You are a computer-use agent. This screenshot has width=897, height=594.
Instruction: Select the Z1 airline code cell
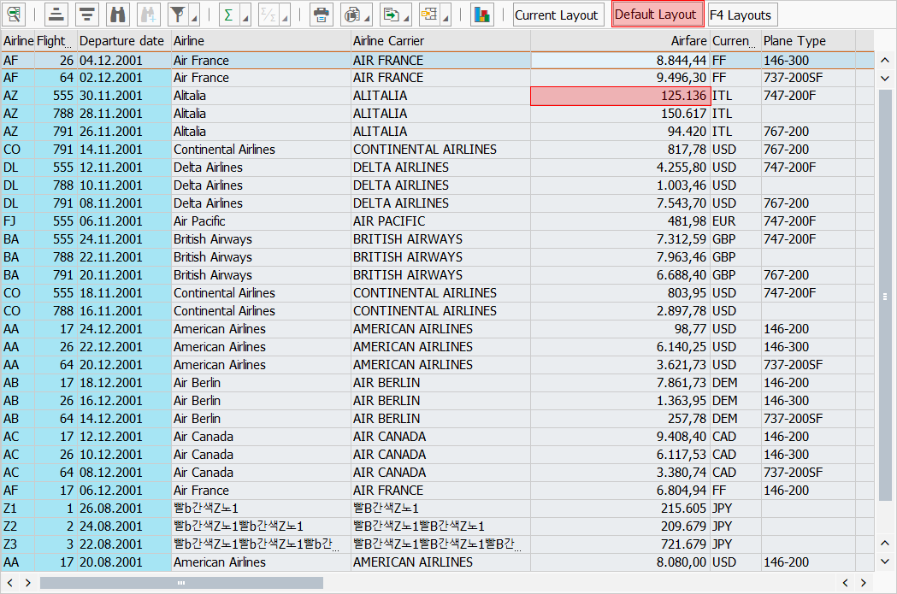click(x=18, y=509)
